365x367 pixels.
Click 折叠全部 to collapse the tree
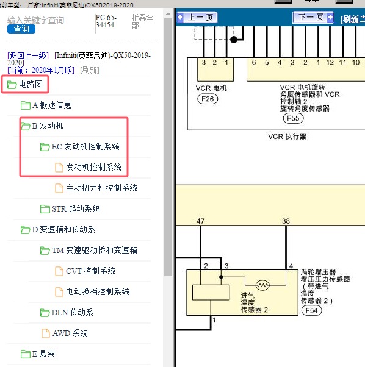pyautogui.click(x=142, y=21)
